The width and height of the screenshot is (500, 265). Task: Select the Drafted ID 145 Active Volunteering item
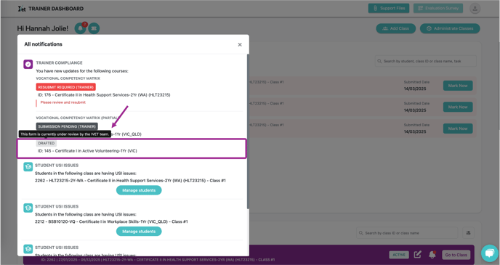click(132, 148)
